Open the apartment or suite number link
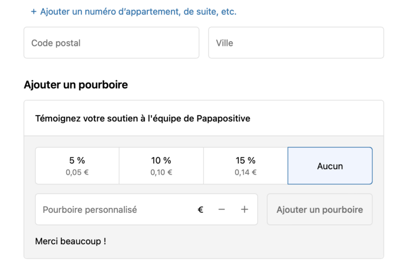Image resolution: width=400 pixels, height=278 pixels. 138,11
